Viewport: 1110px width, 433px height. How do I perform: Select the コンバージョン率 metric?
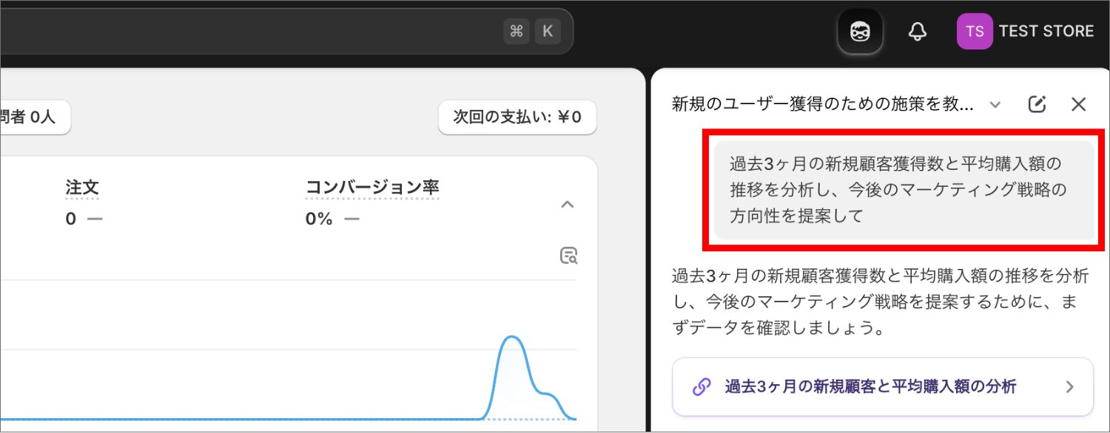(x=372, y=188)
